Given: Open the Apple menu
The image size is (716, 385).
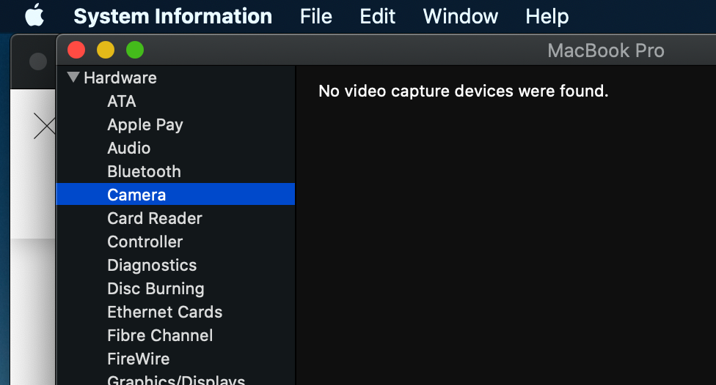Looking at the screenshot, I should pyautogui.click(x=34, y=15).
